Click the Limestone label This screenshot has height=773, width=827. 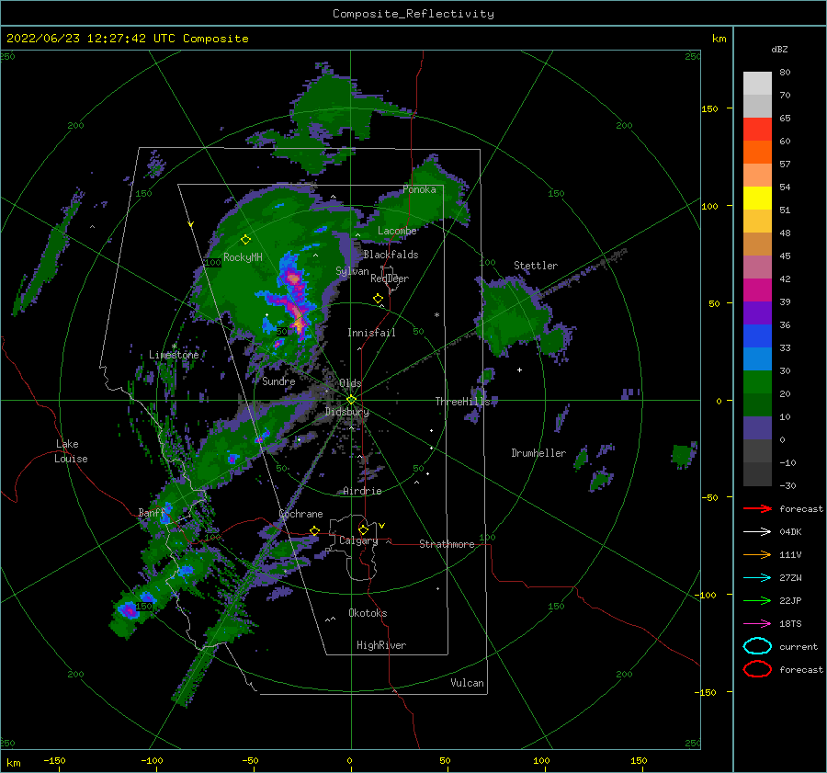pos(174,355)
